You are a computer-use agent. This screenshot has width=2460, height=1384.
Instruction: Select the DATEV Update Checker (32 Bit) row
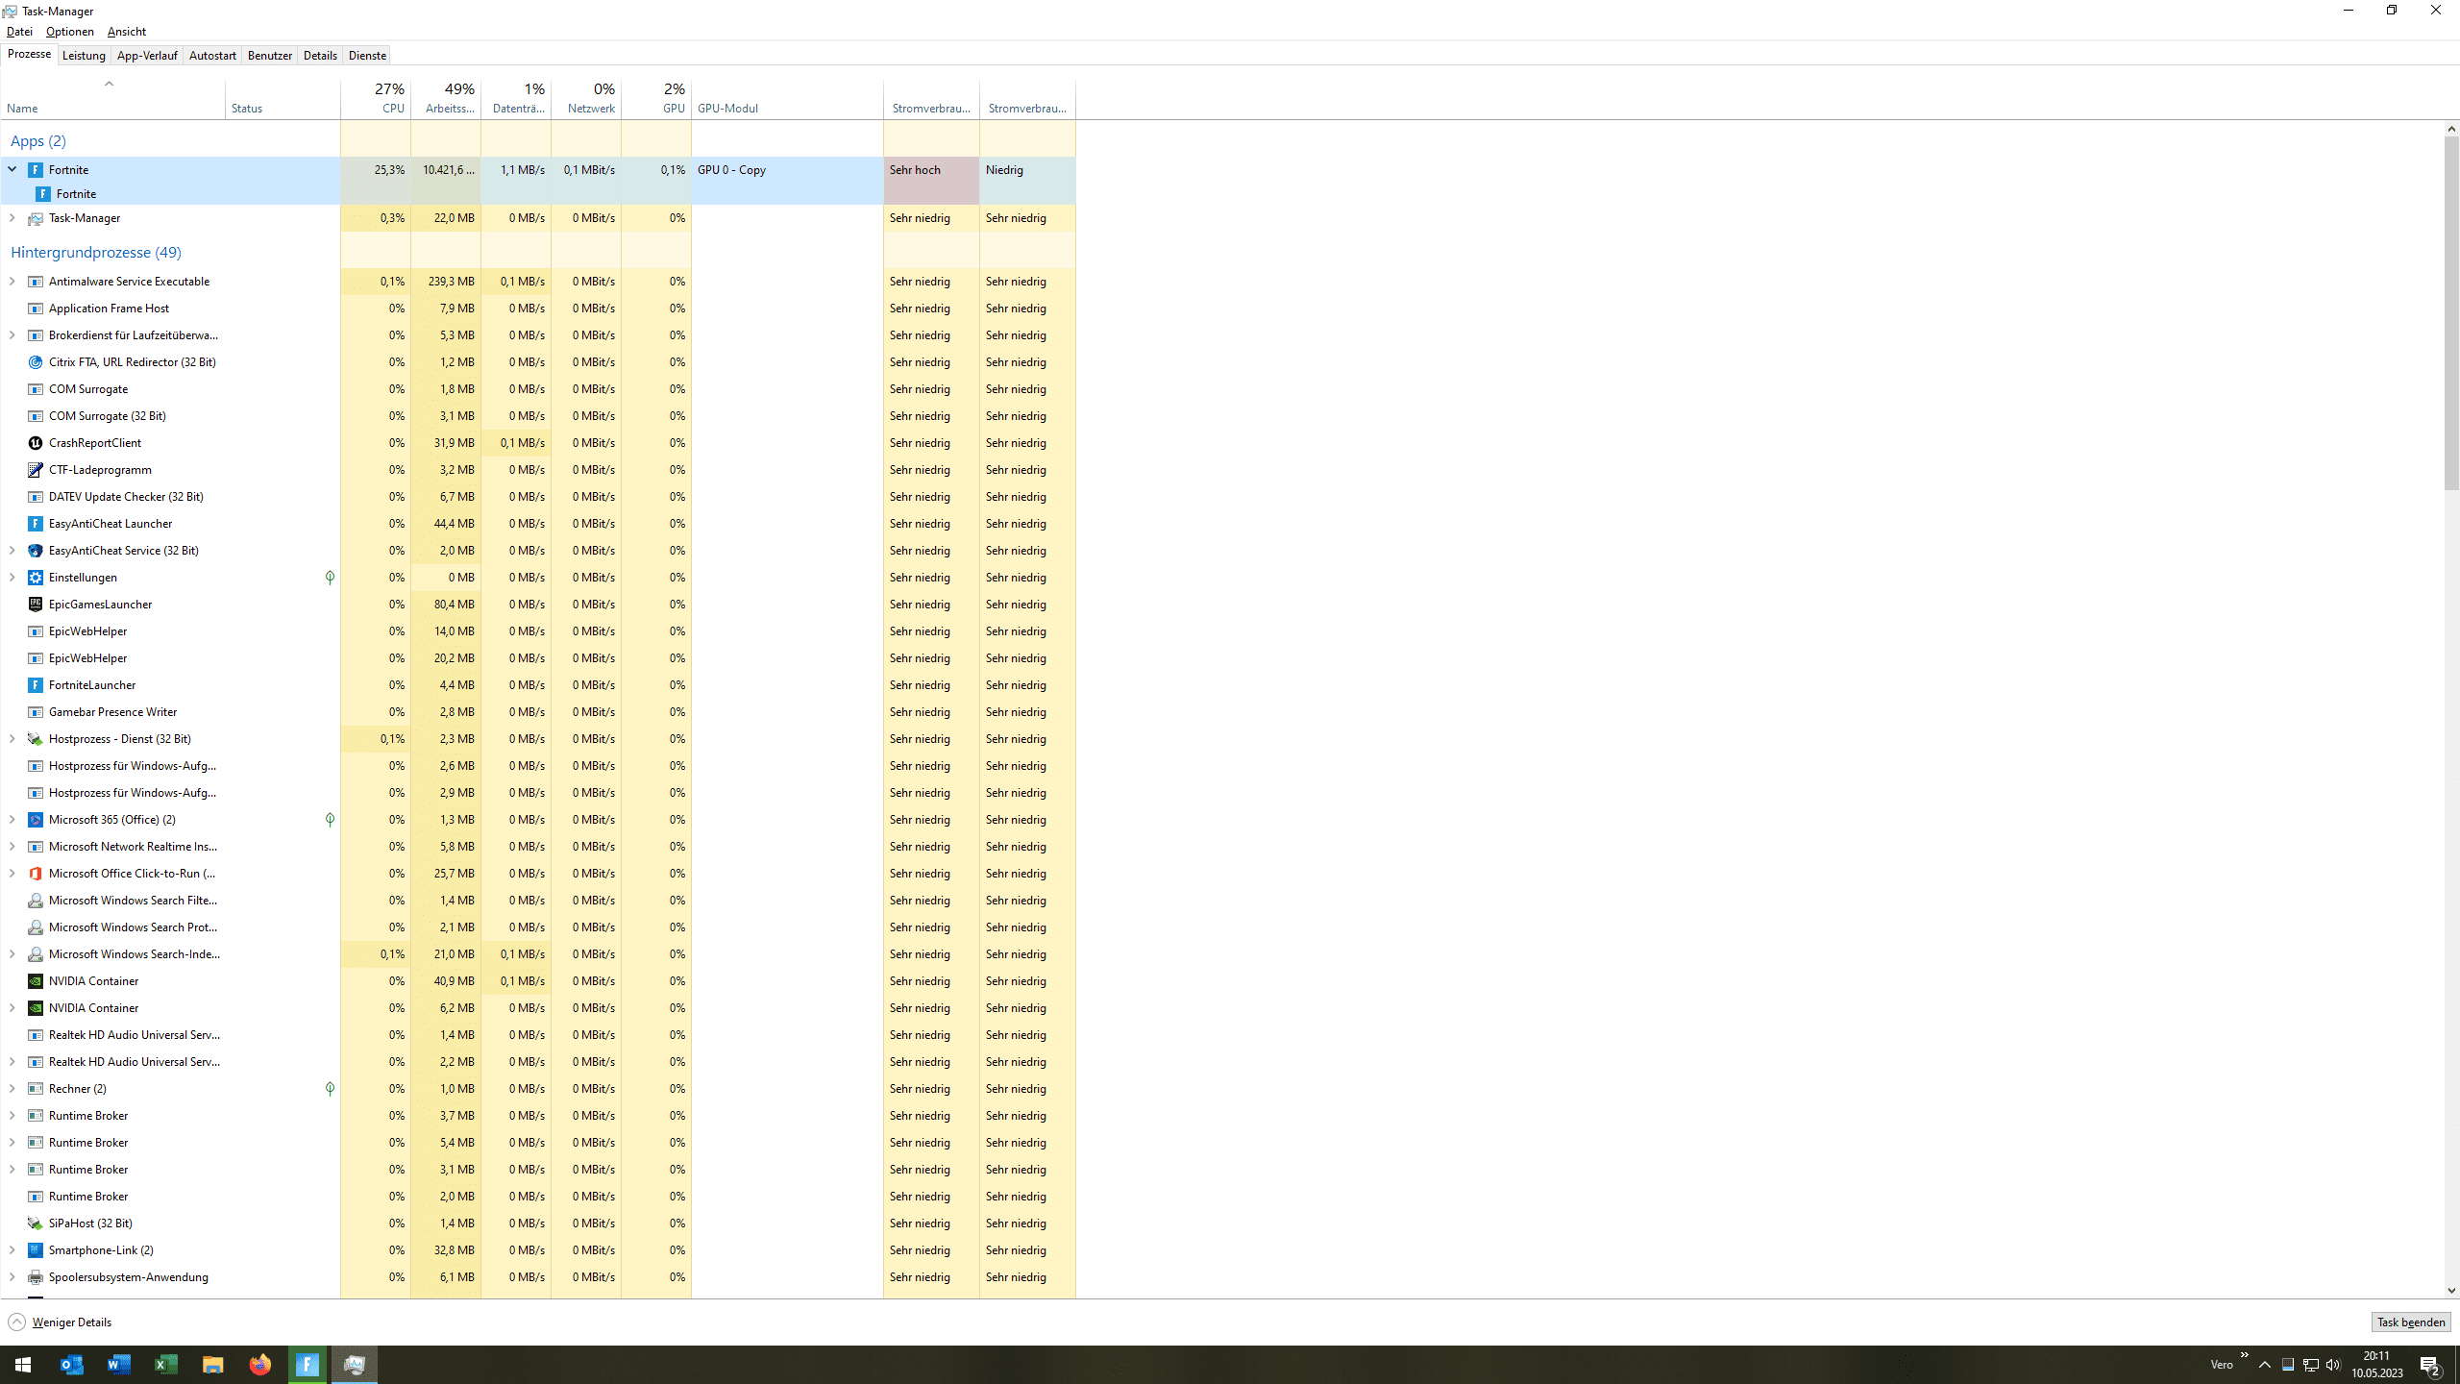coord(538,497)
